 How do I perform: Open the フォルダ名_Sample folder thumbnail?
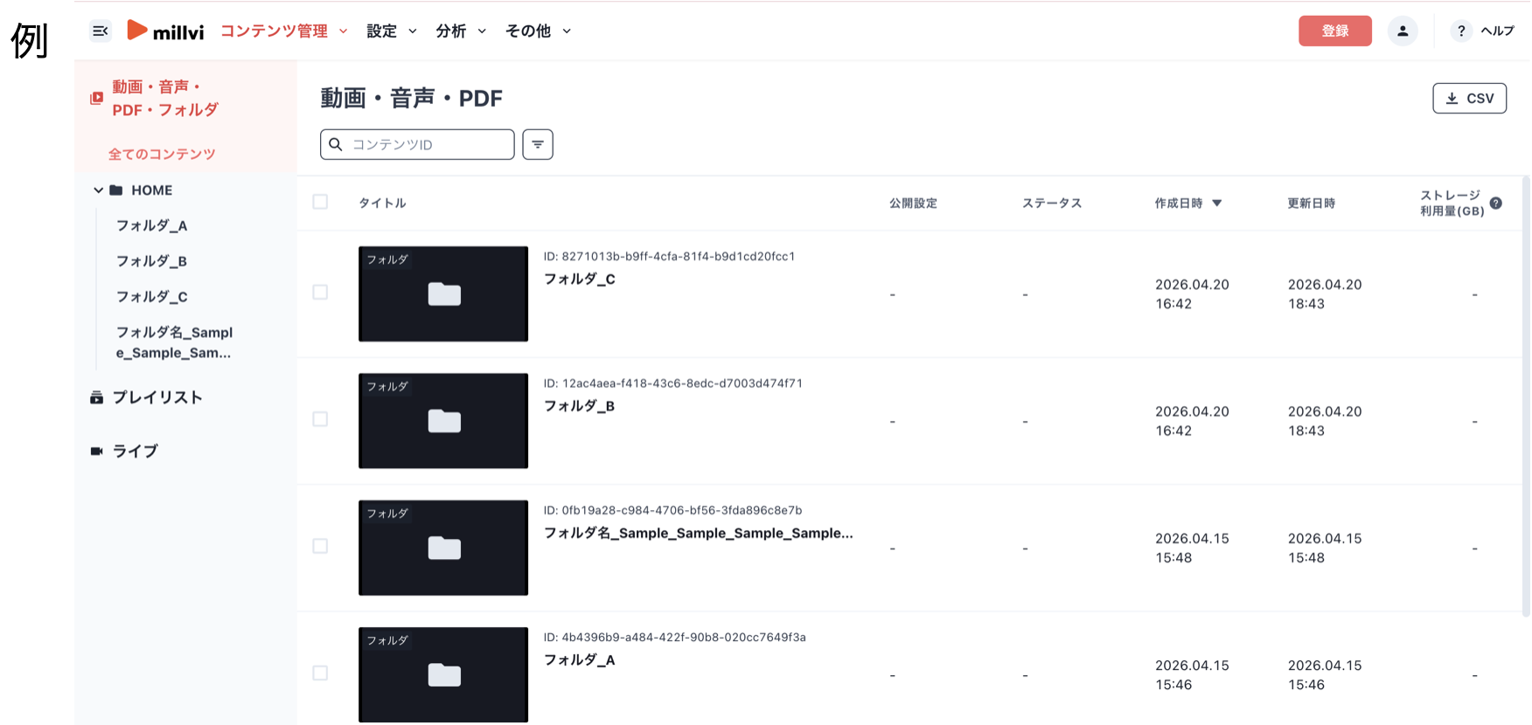point(443,548)
